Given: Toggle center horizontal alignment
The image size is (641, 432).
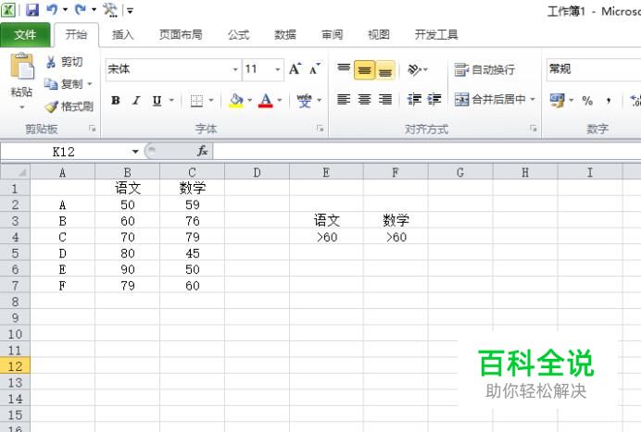Looking at the screenshot, I should [x=364, y=99].
